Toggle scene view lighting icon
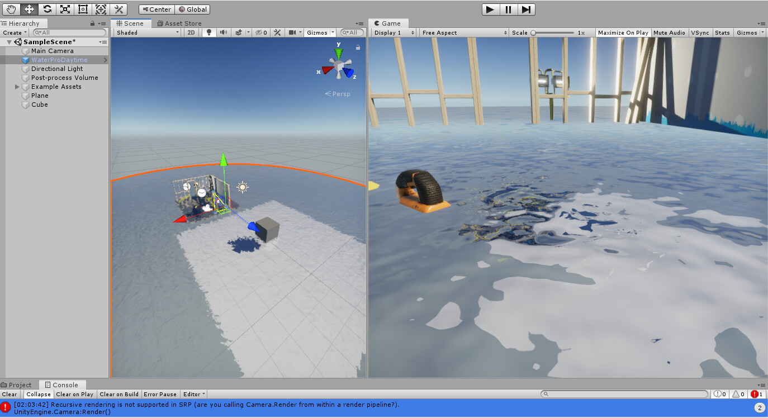 [209, 32]
